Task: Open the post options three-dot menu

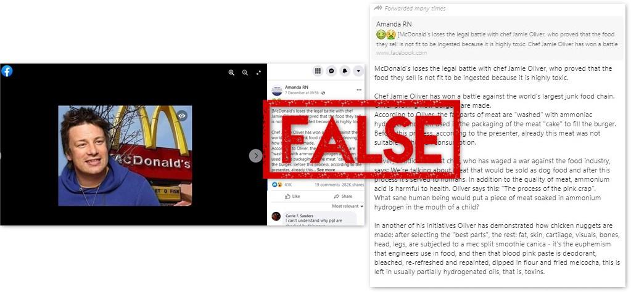Action: 358,89
